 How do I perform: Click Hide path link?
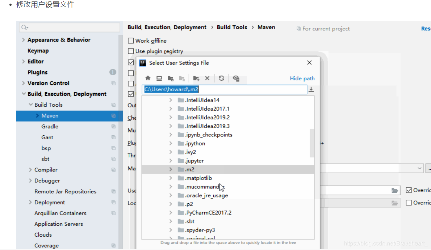pyautogui.click(x=302, y=79)
